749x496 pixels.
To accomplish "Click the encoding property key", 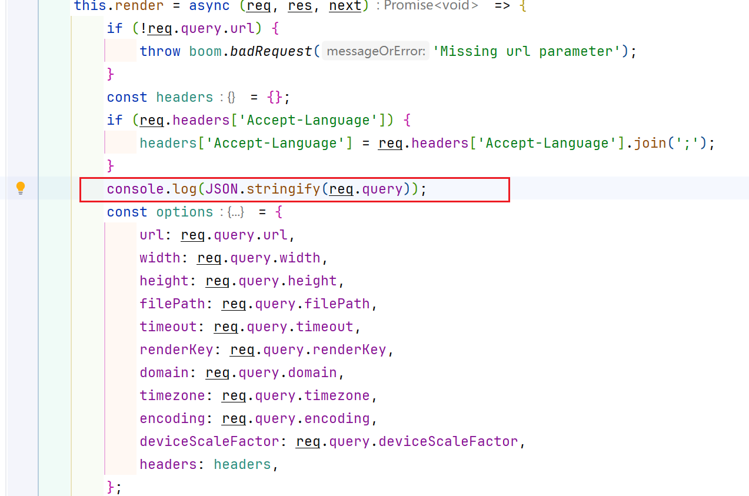I will tap(172, 418).
